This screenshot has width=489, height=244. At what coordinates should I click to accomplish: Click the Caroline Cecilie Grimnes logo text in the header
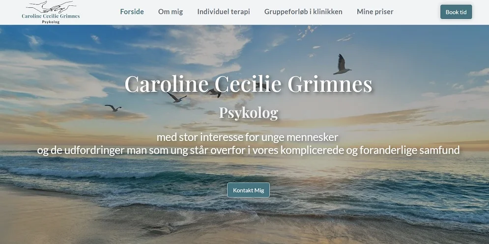click(51, 16)
